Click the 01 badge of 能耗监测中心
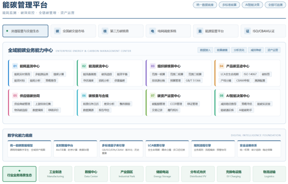Image resolution: width=288 pixels, height=184 pixels. coord(15,66)
